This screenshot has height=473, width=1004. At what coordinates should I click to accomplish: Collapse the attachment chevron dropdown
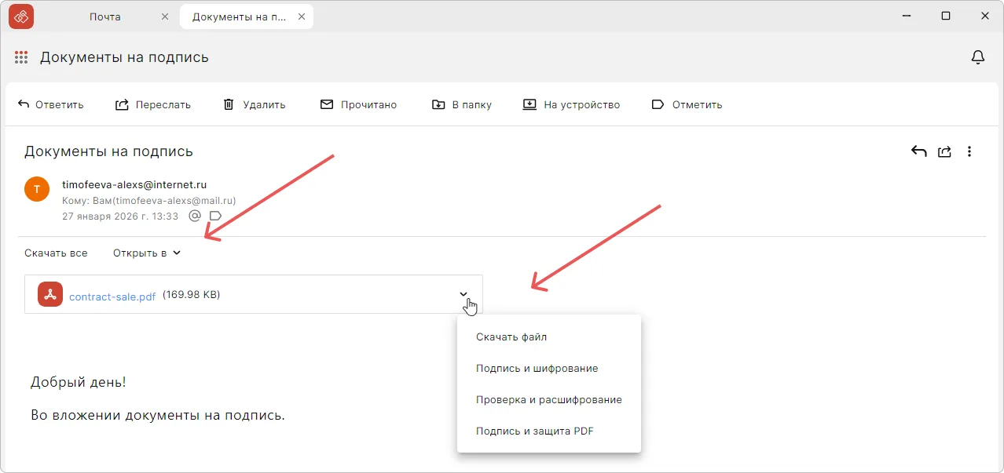[x=464, y=294]
